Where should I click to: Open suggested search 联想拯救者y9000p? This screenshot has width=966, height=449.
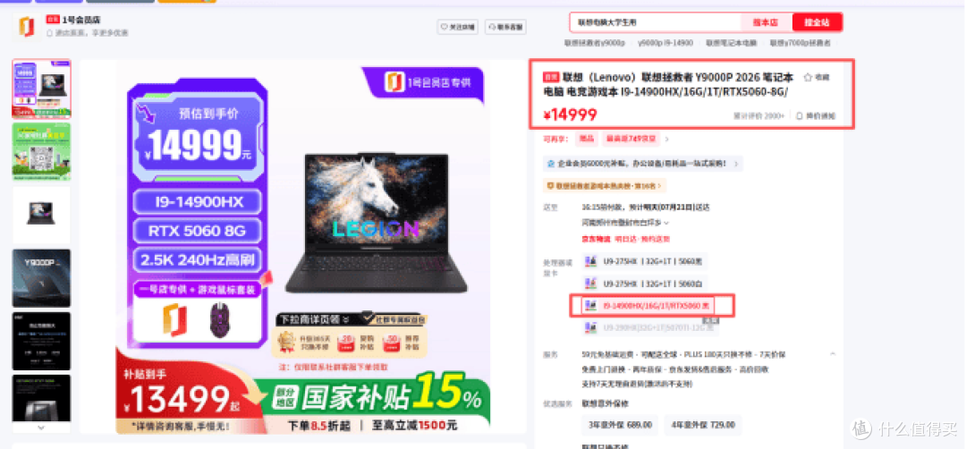pyautogui.click(x=594, y=43)
